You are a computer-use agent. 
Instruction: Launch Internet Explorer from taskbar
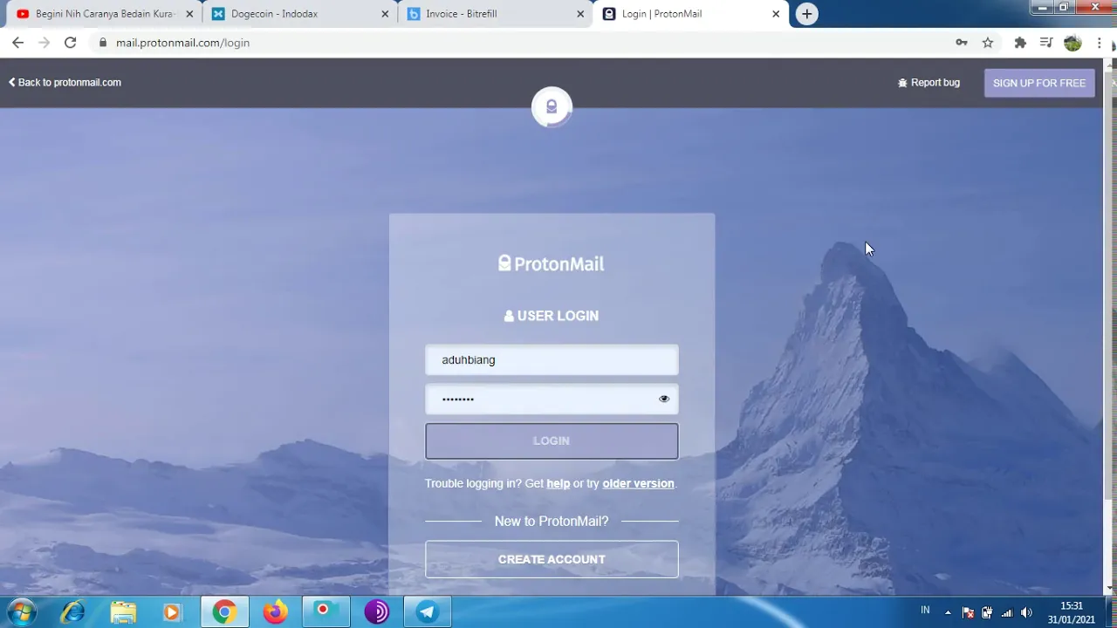pos(72,612)
